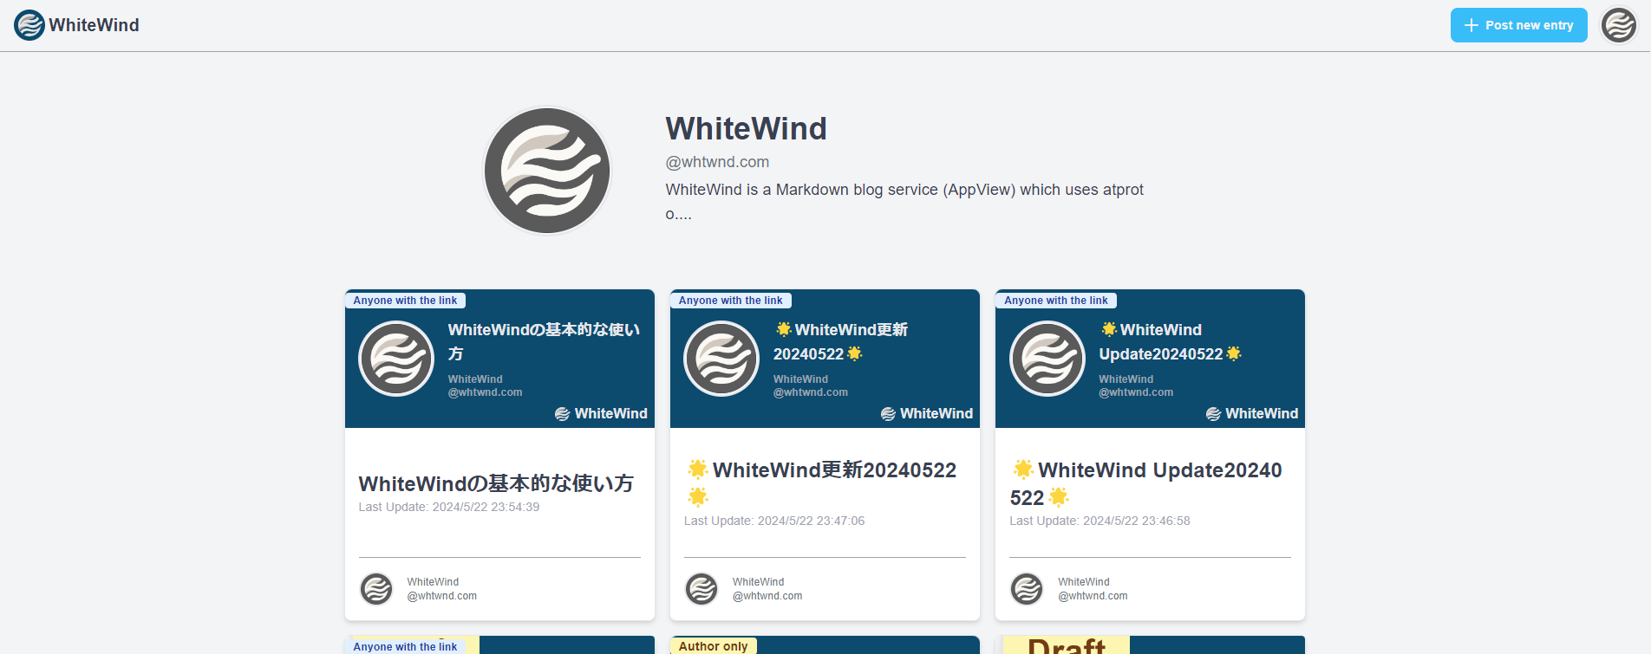Click the 'Anyone with the link' badge on first card
This screenshot has height=654, width=1651.
[405, 301]
